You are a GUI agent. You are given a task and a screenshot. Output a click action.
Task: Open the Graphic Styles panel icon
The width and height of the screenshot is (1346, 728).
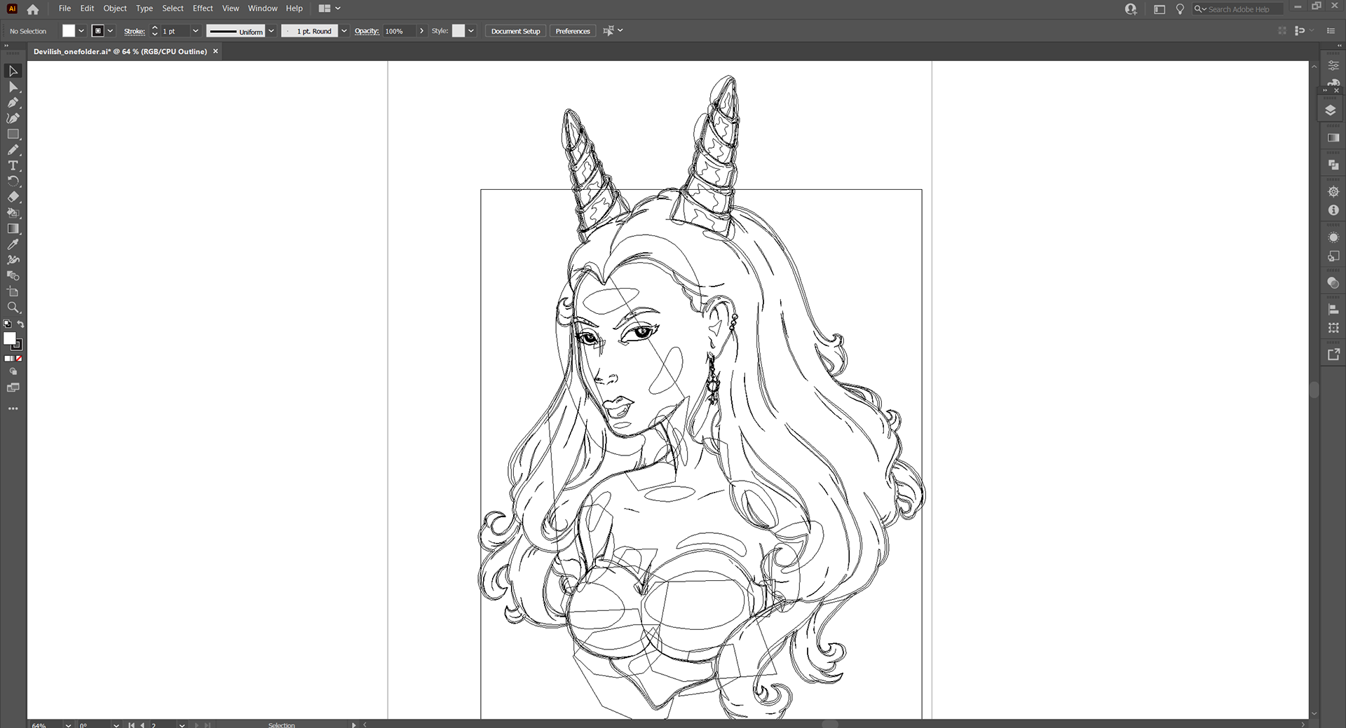[1333, 256]
